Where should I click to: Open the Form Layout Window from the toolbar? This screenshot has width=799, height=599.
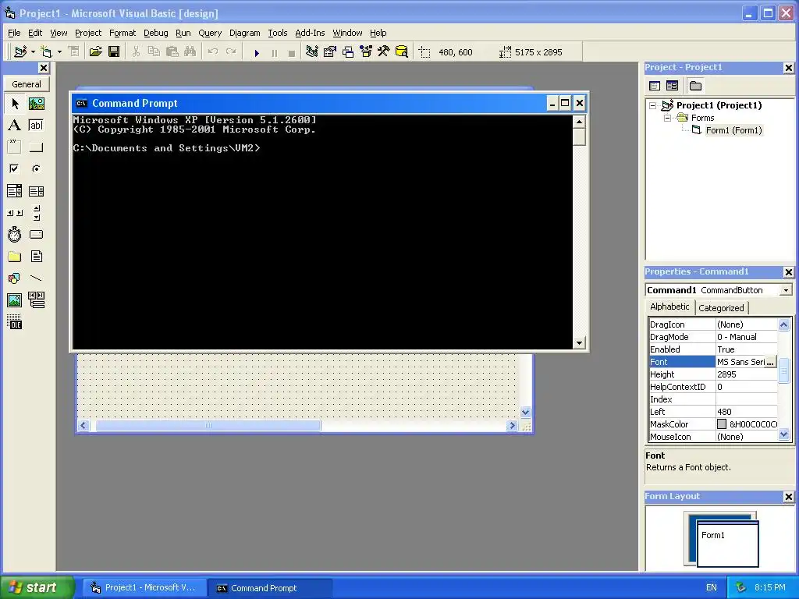coord(348,52)
